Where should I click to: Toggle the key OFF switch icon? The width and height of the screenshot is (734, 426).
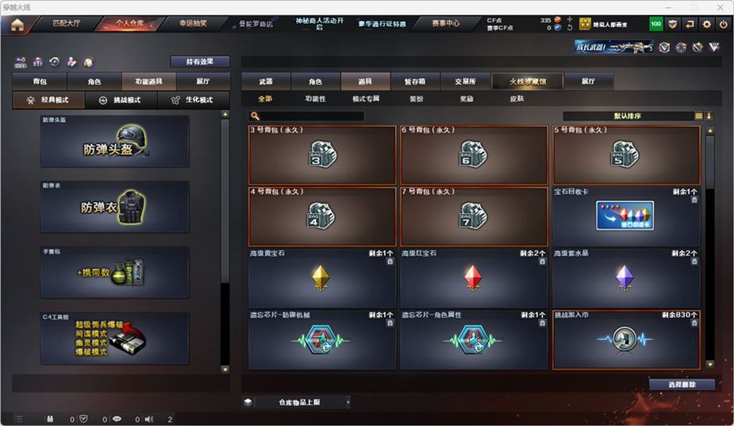coord(21,62)
